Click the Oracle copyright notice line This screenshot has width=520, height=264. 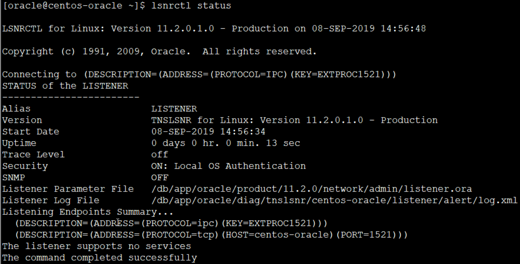159,52
